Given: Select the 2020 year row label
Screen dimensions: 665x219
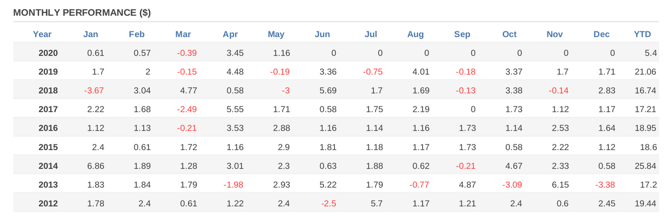Looking at the screenshot, I should pos(48,53).
